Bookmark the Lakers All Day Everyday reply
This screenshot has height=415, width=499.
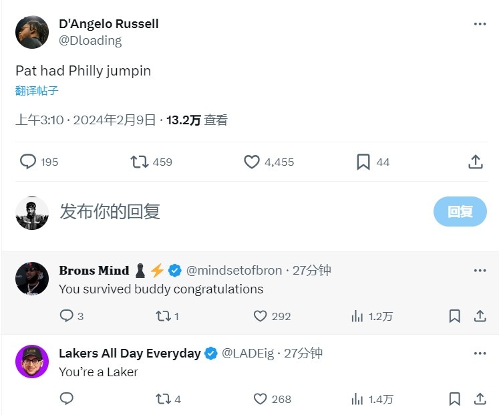click(454, 399)
